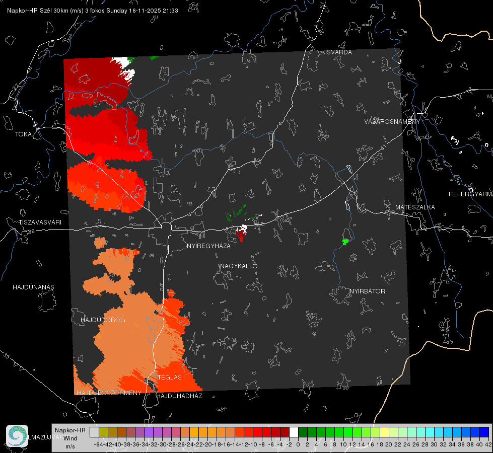Select the deep blue swatch at scale end

[x=484, y=432]
